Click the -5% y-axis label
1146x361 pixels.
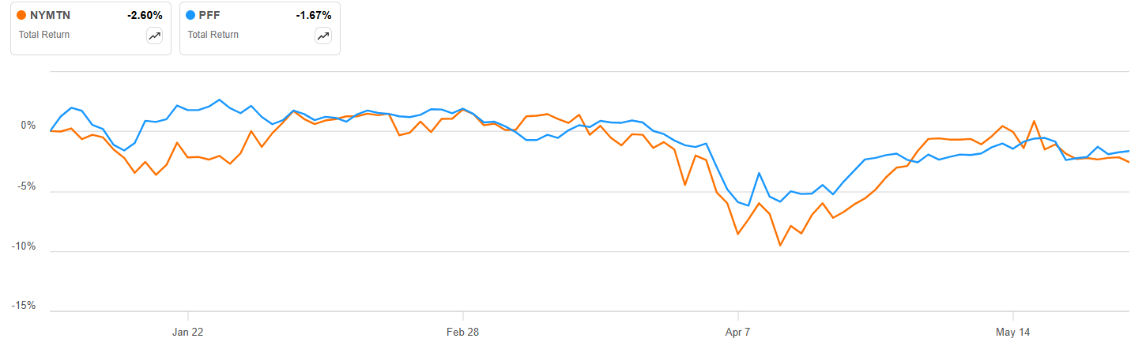click(x=25, y=186)
